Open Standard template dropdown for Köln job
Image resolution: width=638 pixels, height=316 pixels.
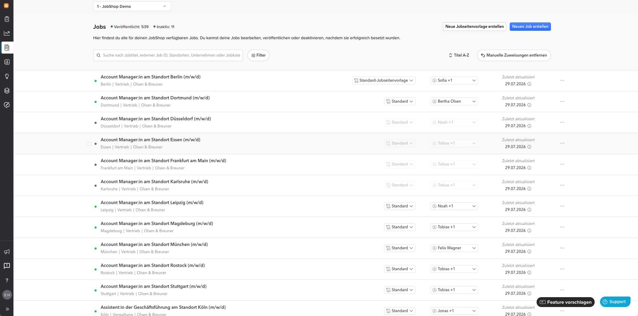pyautogui.click(x=400, y=311)
